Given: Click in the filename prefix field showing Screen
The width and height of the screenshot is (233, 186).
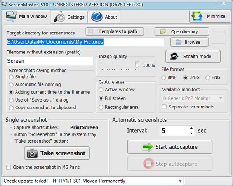Looking at the screenshot, I should click(50, 61).
